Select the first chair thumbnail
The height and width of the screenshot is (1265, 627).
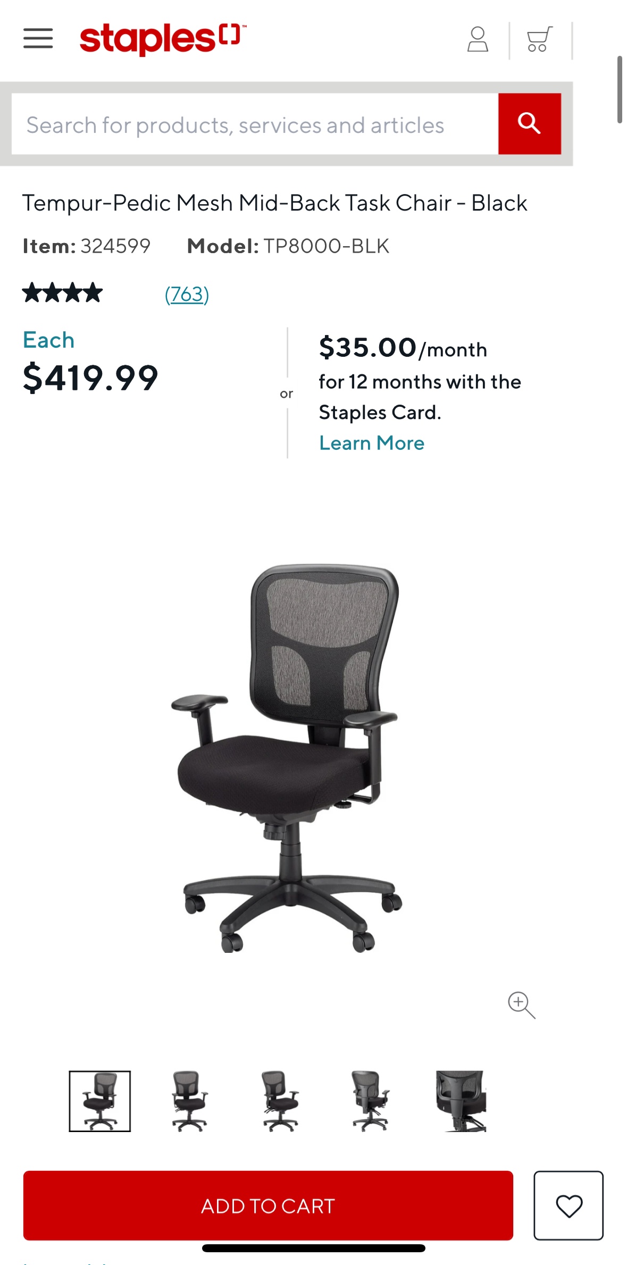click(x=99, y=1101)
